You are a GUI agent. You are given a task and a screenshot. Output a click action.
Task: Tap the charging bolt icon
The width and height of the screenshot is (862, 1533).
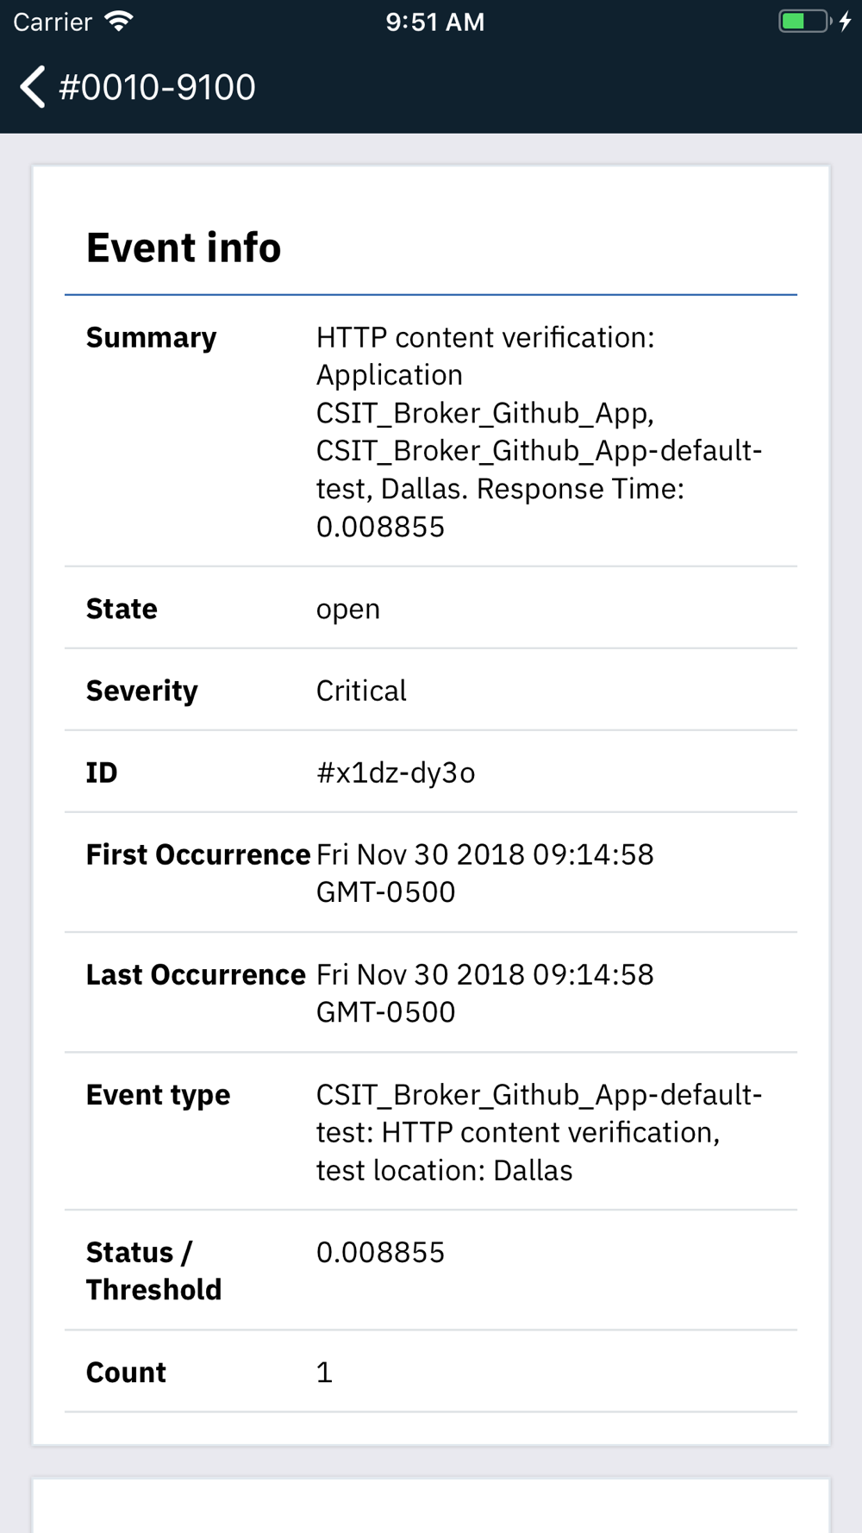tap(846, 22)
